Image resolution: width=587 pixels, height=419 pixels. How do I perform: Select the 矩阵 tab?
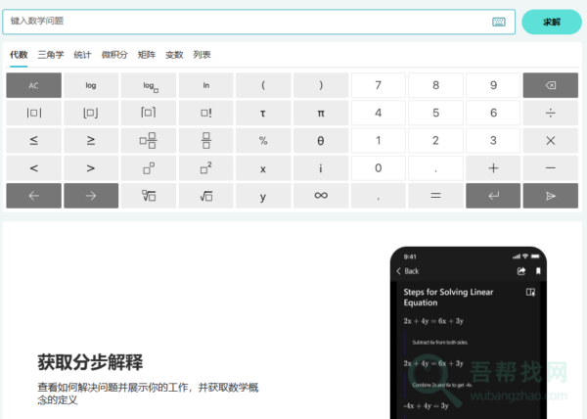(x=146, y=55)
